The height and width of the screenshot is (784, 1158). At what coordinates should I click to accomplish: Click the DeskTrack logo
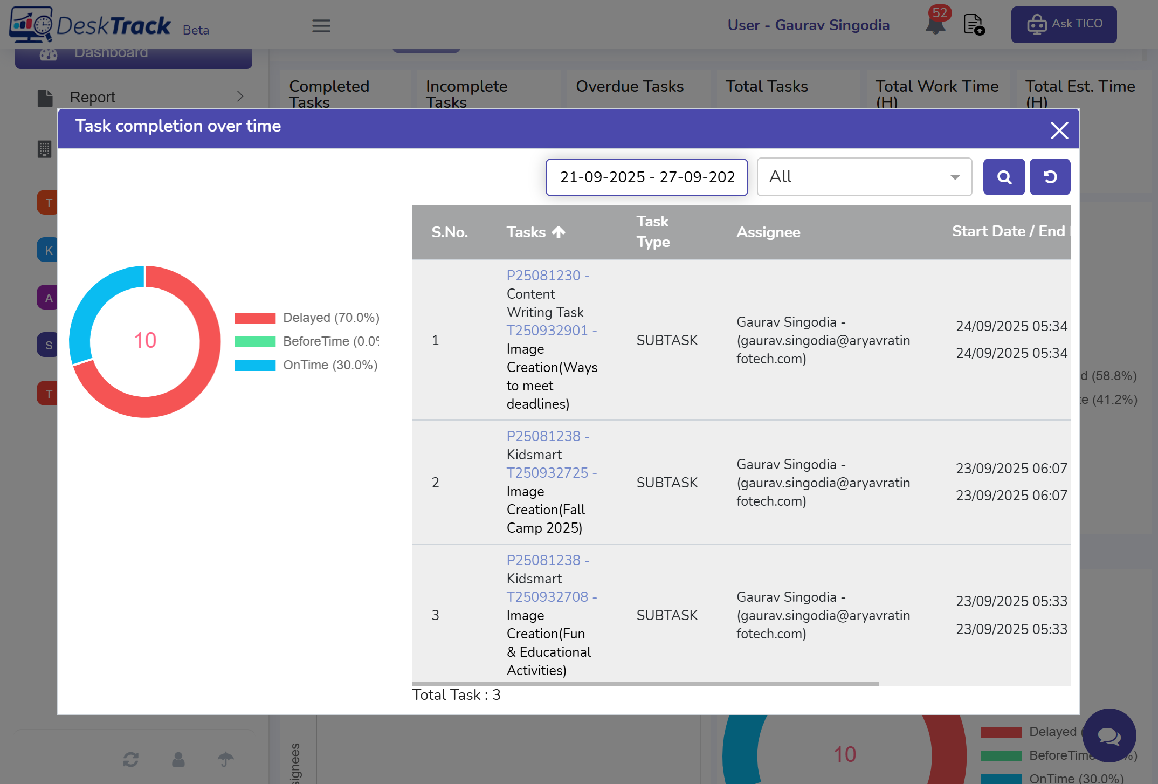pos(91,25)
